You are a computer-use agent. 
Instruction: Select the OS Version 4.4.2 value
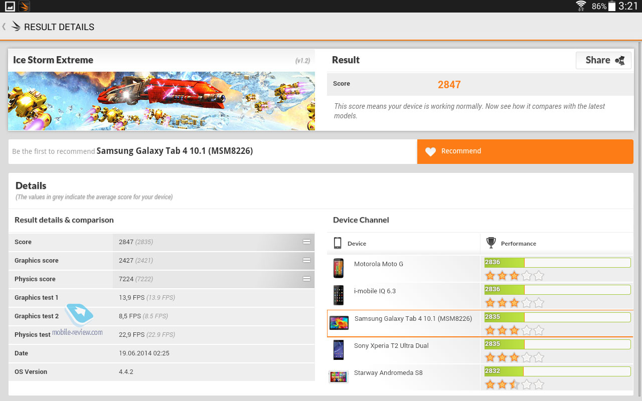click(126, 372)
